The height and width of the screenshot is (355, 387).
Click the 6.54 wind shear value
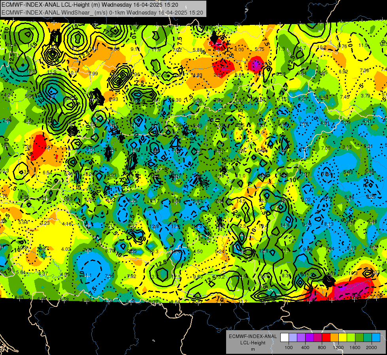tap(47, 172)
